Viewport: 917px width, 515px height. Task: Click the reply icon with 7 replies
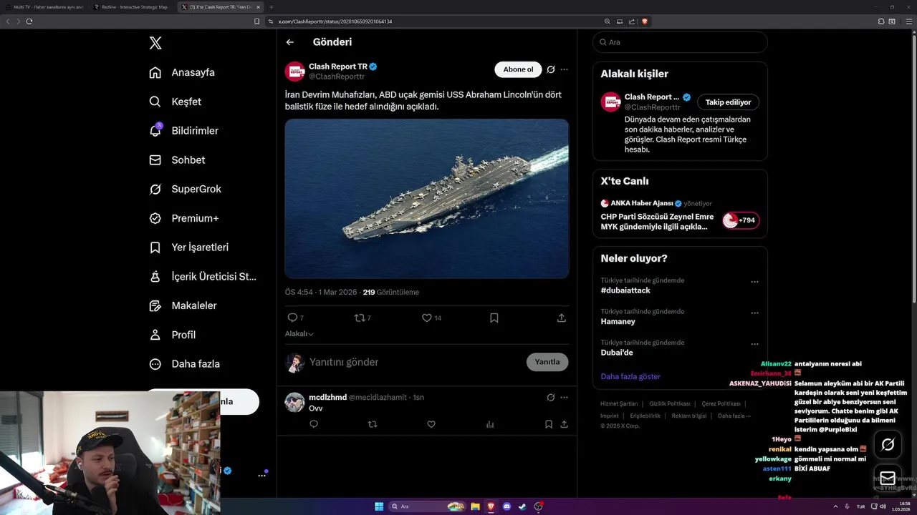pyautogui.click(x=292, y=318)
